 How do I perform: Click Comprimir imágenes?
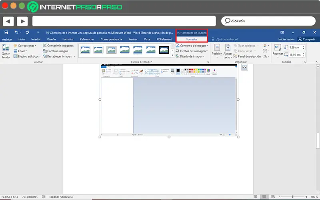click(58, 46)
